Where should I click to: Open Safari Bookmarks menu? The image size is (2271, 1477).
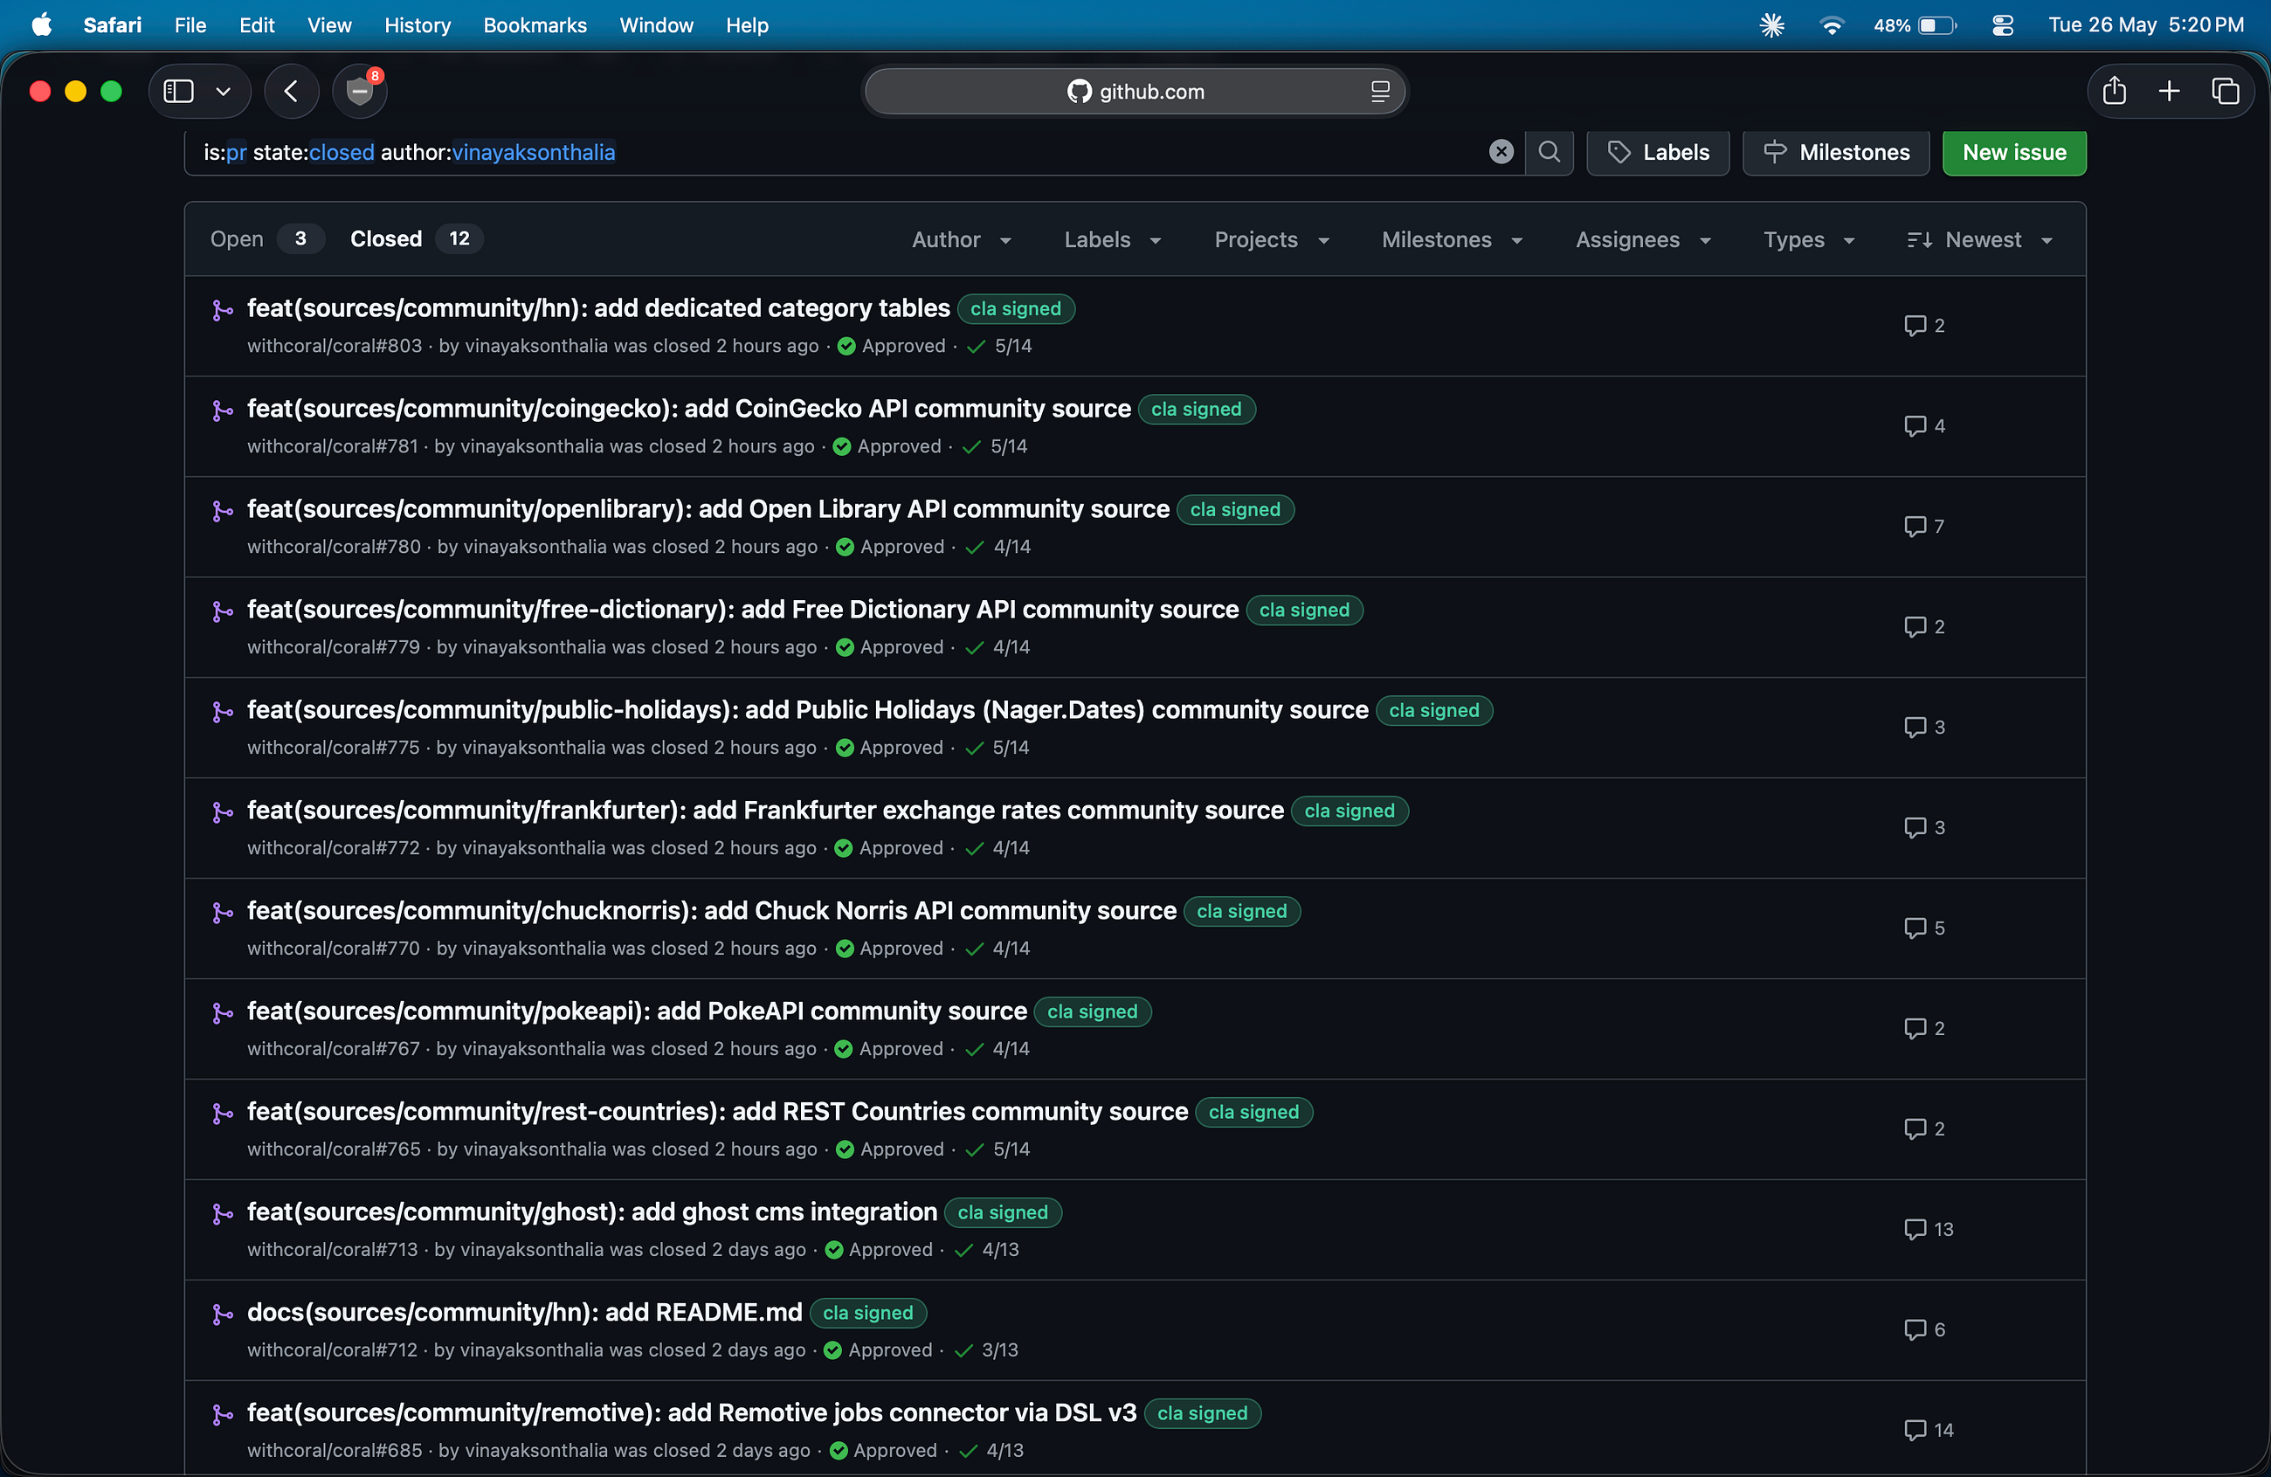click(535, 24)
